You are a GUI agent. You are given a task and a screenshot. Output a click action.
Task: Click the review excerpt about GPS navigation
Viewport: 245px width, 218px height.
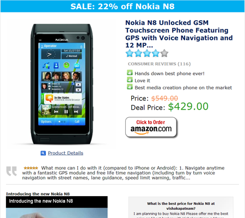point(124,173)
